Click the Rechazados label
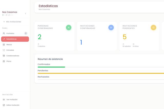The height and width of the screenshot is (109, 164). pyautogui.click(x=43, y=77)
